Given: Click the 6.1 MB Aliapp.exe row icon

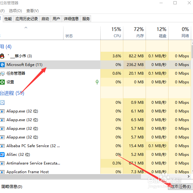Looking at the screenshot, I should (2, 111).
